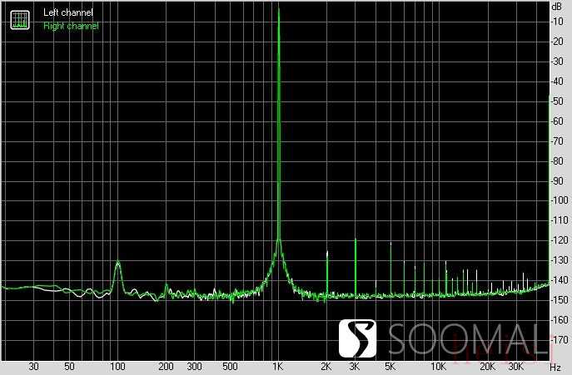Click the 100 frequency axis label
Screen dimensions: 572x375
point(117,366)
